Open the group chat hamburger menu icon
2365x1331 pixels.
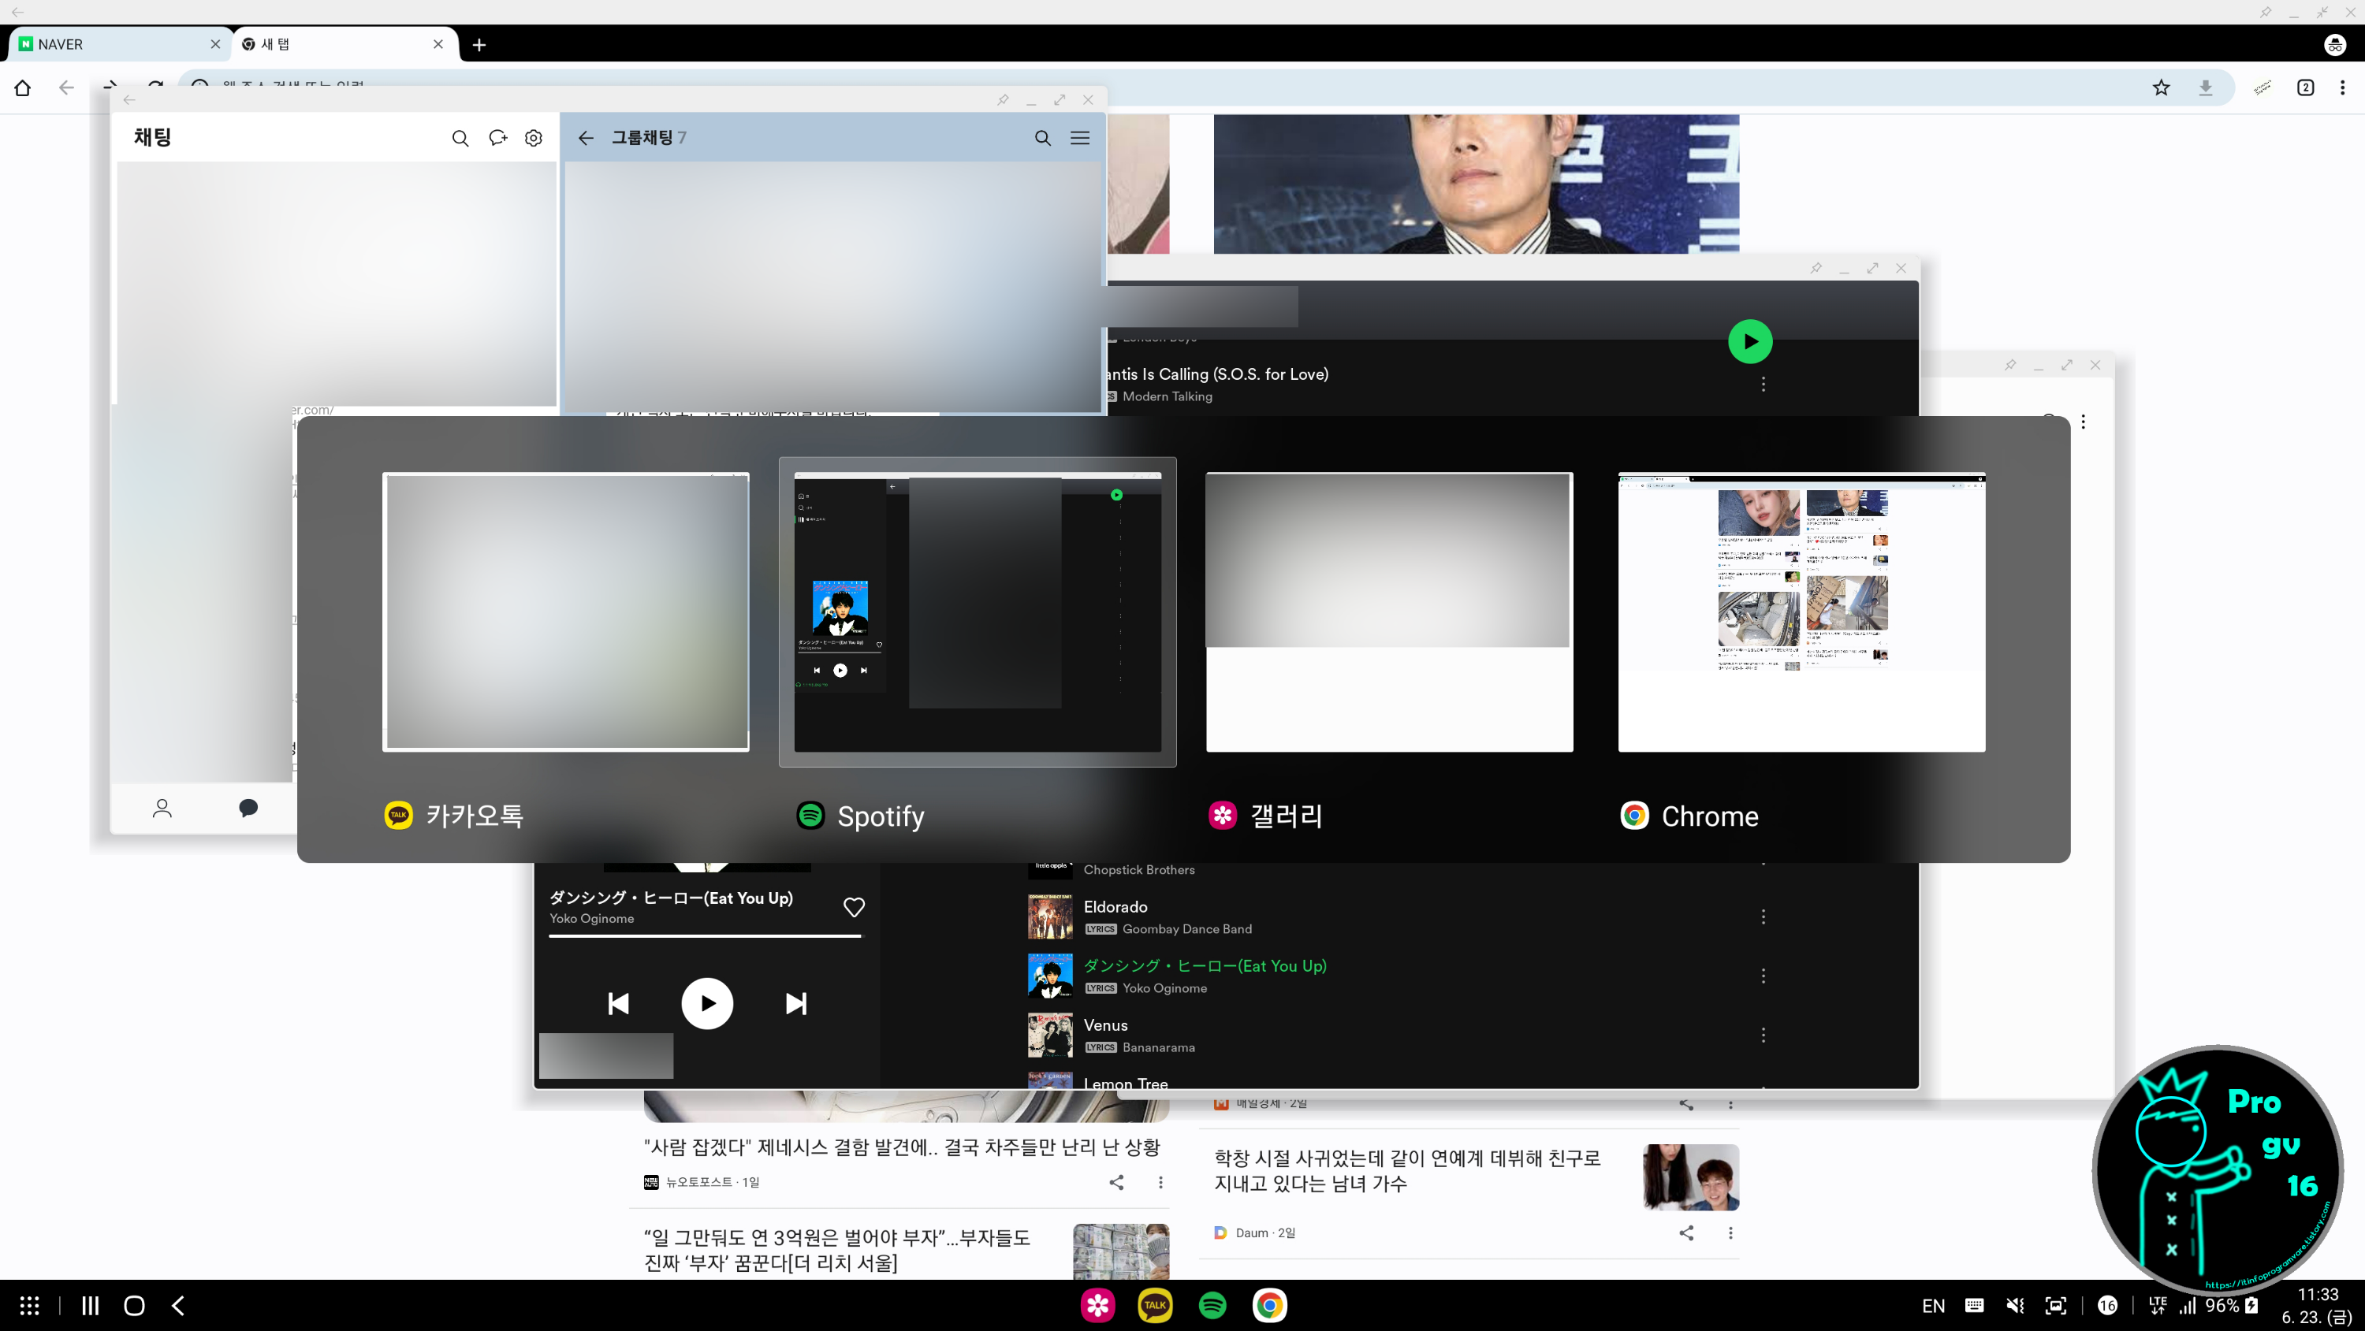coord(1080,138)
